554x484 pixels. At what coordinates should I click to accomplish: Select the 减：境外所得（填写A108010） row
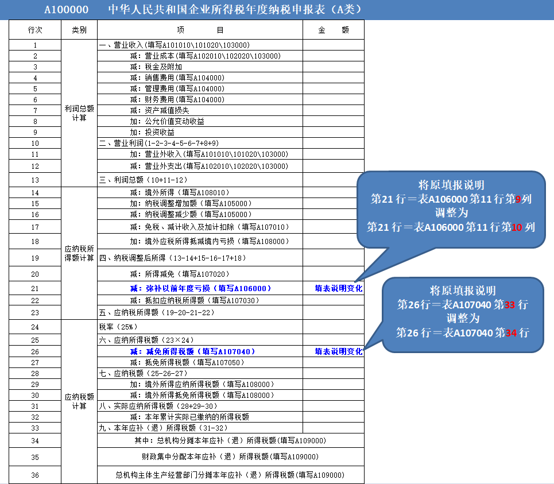click(x=200, y=192)
